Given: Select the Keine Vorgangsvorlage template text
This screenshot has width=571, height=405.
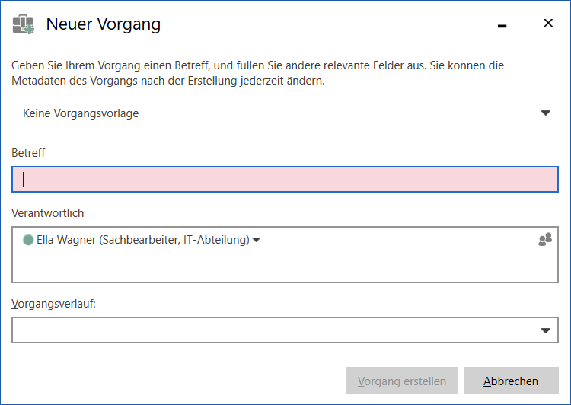Looking at the screenshot, I should pos(81,113).
